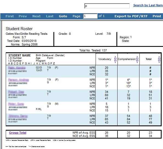
Task: Open last student name link in roster
Action: (18, 116)
